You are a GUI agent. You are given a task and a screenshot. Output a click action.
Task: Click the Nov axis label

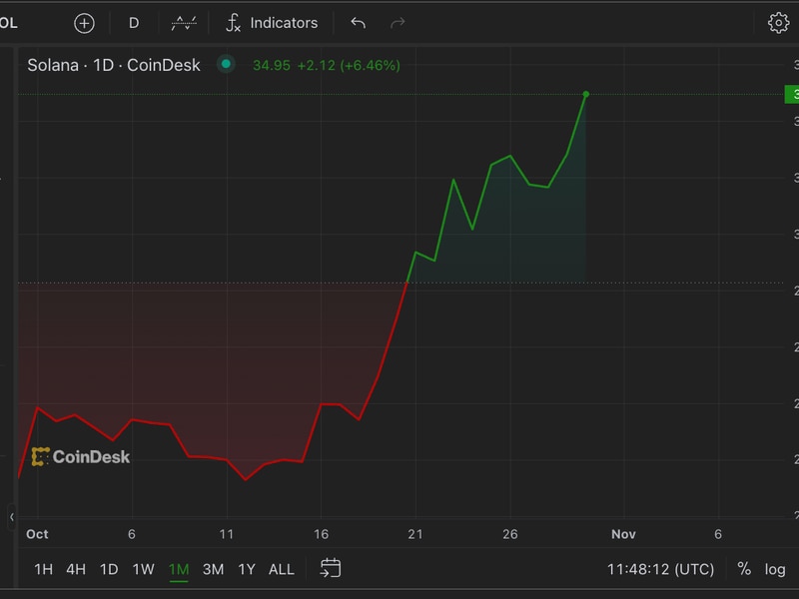(x=623, y=534)
